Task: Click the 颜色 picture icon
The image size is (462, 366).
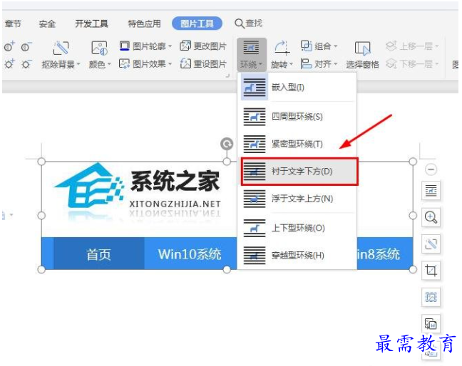Action: click(x=100, y=48)
